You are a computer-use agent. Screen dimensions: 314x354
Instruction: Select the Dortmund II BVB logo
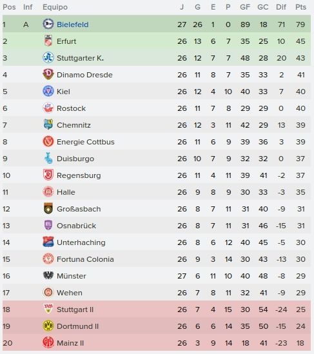(48, 326)
